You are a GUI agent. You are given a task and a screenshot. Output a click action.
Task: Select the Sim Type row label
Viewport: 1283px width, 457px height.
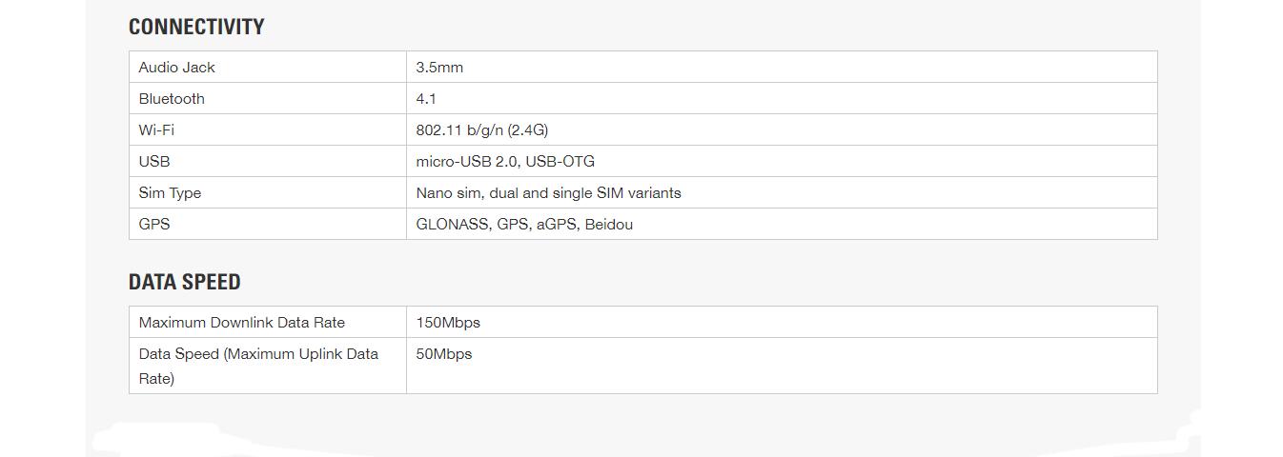point(170,193)
